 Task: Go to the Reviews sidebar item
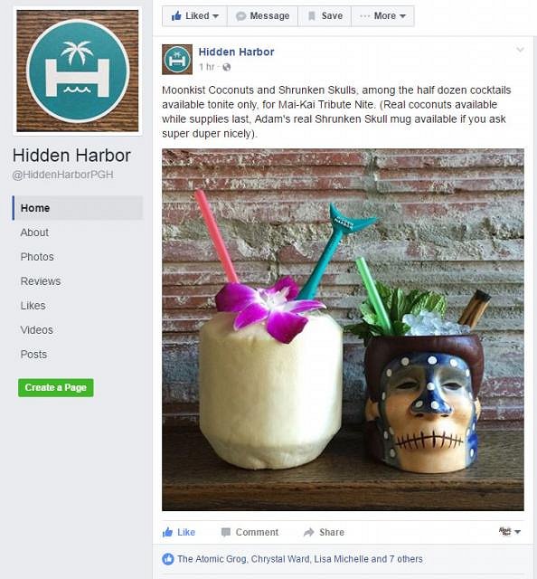41,281
